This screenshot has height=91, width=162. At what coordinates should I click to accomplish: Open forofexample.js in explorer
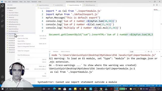click(13, 31)
